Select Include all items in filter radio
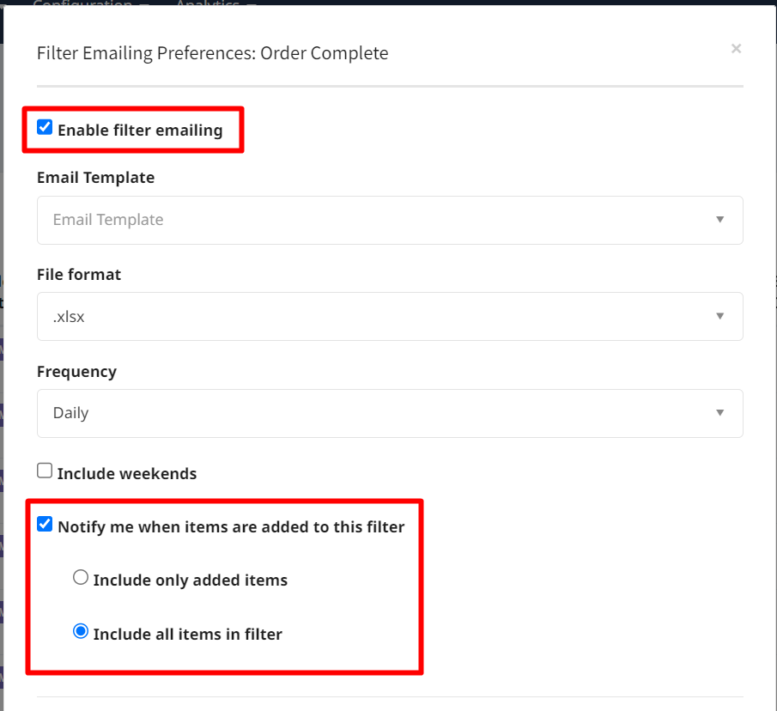Viewport: 777px width, 711px height. click(81, 632)
